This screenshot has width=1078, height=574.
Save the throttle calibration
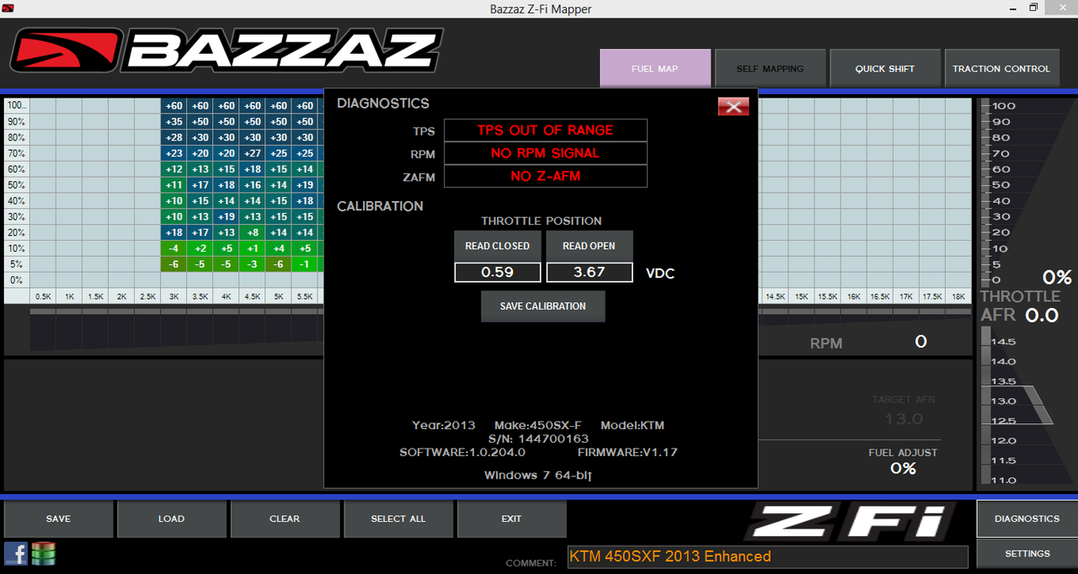click(543, 306)
